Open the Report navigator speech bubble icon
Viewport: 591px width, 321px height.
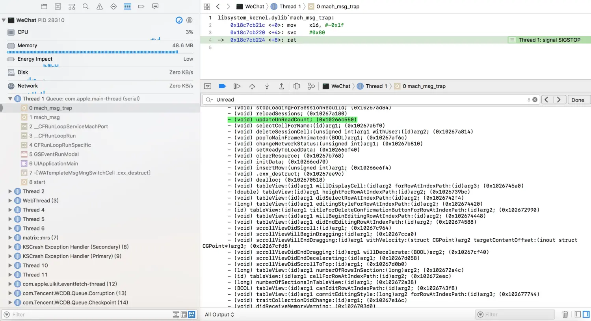(x=155, y=6)
